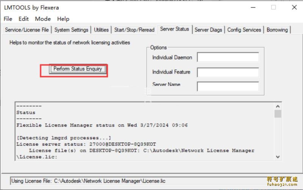
Task: Click the status output scroll down arrow
Action: tap(278, 157)
